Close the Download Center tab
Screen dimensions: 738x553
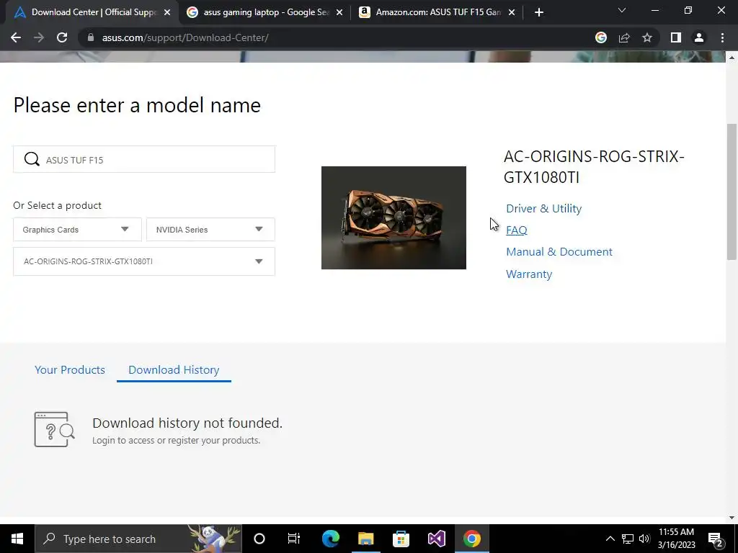click(x=167, y=12)
